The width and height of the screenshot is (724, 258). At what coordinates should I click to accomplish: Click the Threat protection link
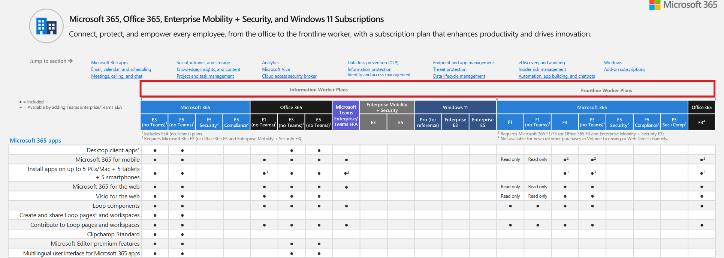click(x=450, y=69)
